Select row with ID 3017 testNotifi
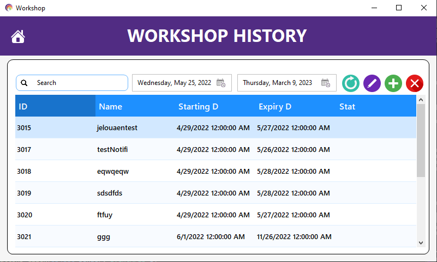 pos(215,149)
